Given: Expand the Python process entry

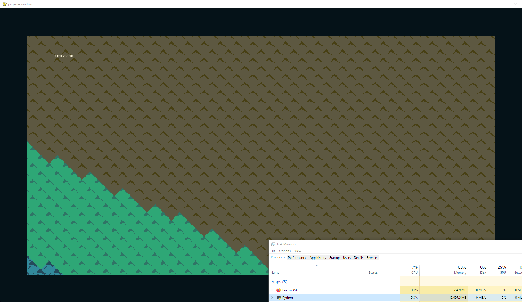Looking at the screenshot, I should 272,298.
